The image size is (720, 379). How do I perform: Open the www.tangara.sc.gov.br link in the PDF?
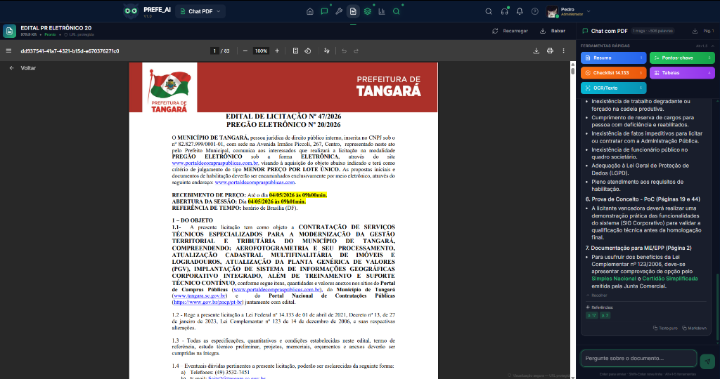pos(200,296)
